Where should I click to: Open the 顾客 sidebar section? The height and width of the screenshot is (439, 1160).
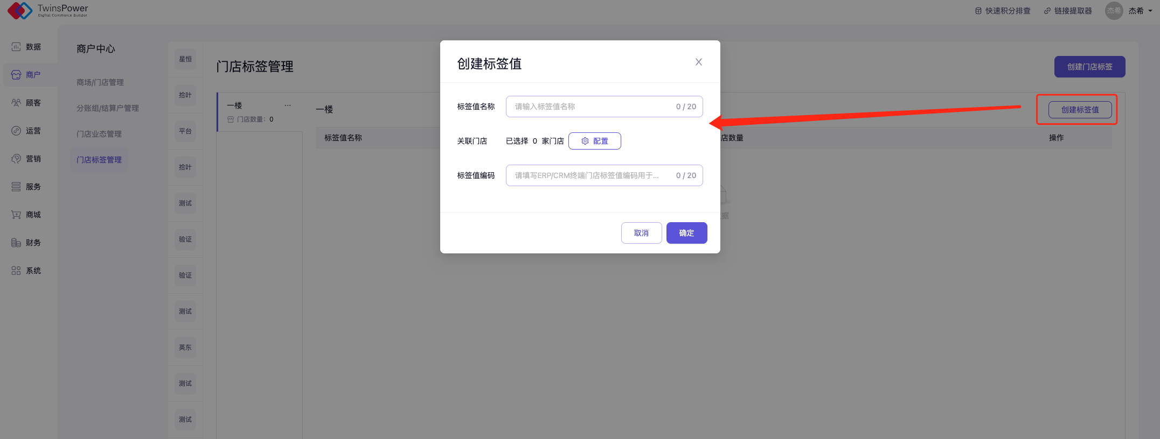[26, 103]
